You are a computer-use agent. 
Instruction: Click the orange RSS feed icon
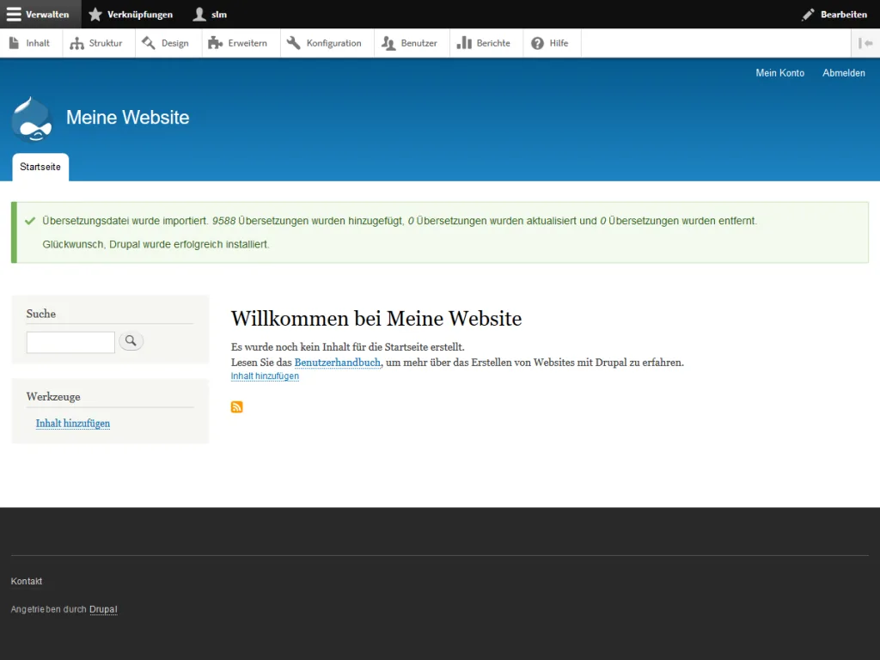coord(237,406)
